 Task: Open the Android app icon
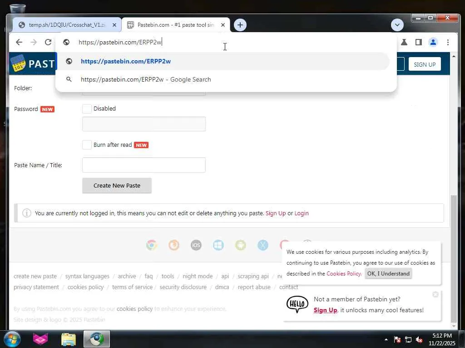click(x=241, y=245)
